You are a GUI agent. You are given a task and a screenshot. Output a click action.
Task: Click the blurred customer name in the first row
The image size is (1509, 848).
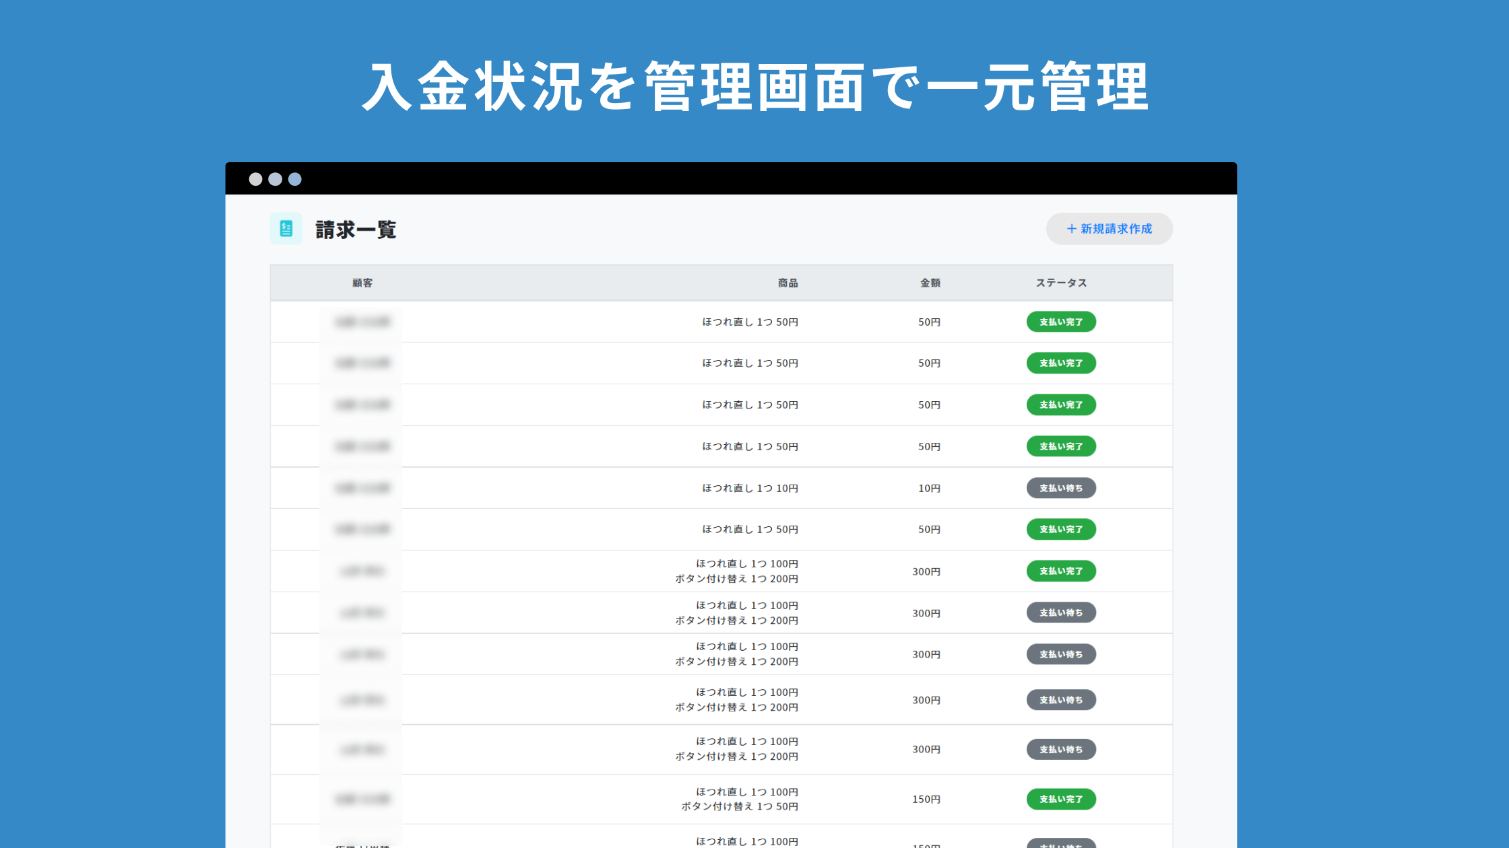click(x=362, y=322)
